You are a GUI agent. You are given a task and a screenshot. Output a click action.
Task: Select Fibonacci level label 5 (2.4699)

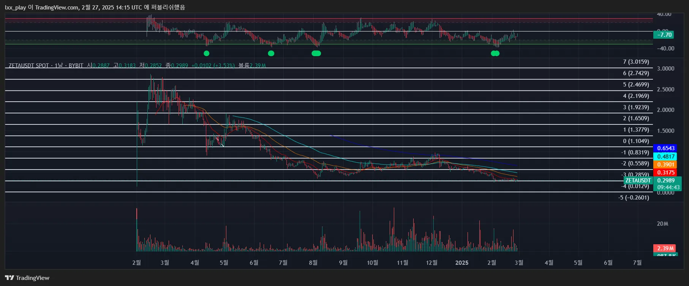pyautogui.click(x=636, y=85)
